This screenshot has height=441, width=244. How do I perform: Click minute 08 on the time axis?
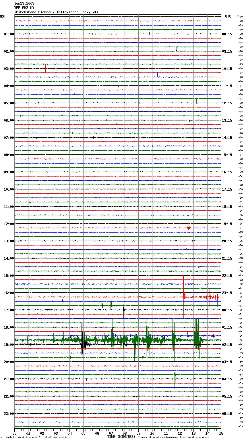[x=125, y=433]
